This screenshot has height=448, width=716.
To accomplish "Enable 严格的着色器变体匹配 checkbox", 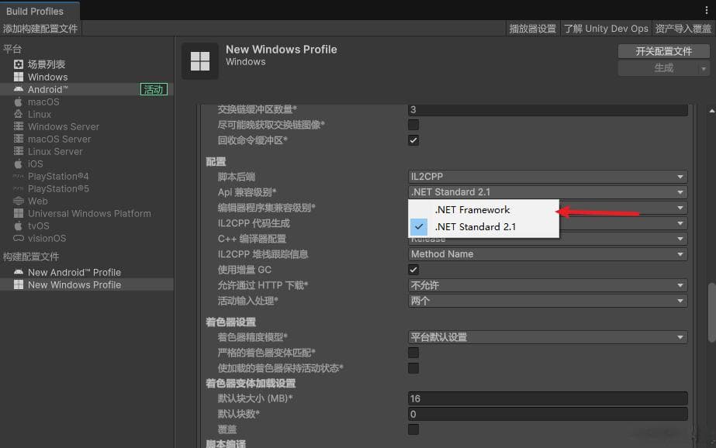I will [413, 353].
